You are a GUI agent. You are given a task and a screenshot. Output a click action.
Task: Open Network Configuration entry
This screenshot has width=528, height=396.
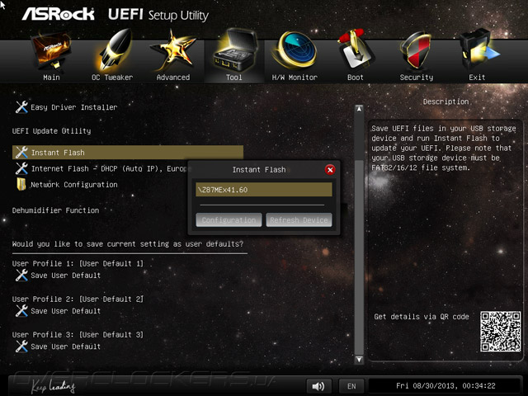coord(74,185)
